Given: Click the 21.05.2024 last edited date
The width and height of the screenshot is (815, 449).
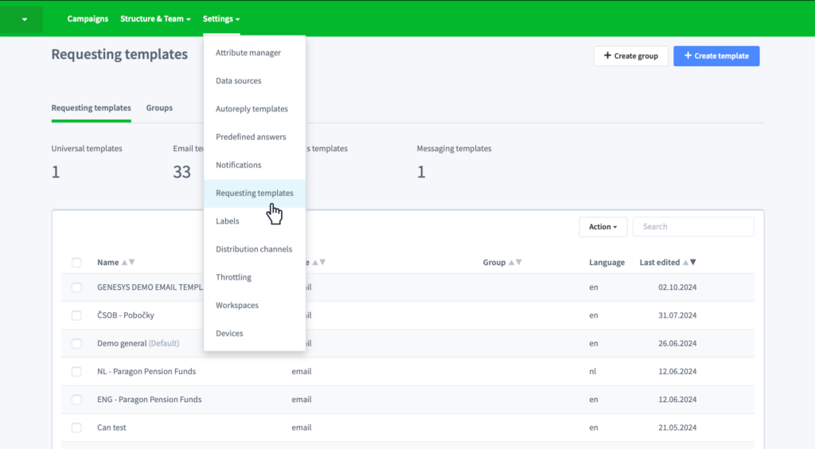Looking at the screenshot, I should click(677, 428).
